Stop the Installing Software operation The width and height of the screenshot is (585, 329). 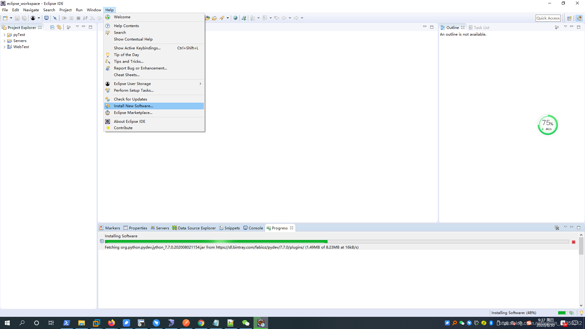click(573, 242)
